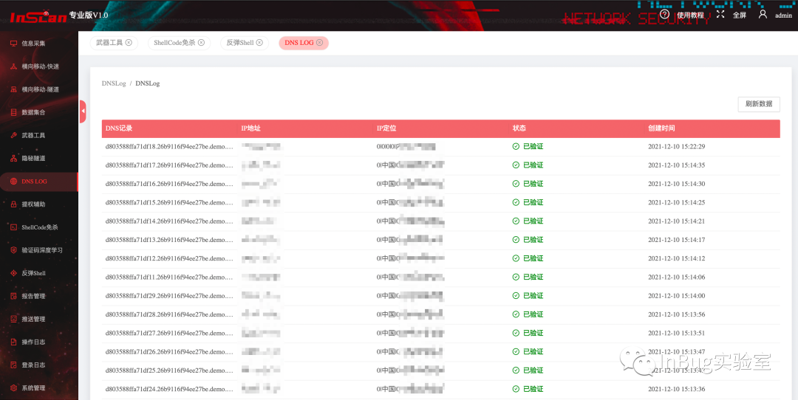Click the 全屏 label

pyautogui.click(x=740, y=15)
